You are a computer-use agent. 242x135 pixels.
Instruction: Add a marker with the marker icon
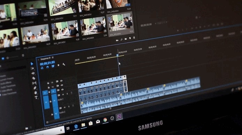[x=58, y=65]
